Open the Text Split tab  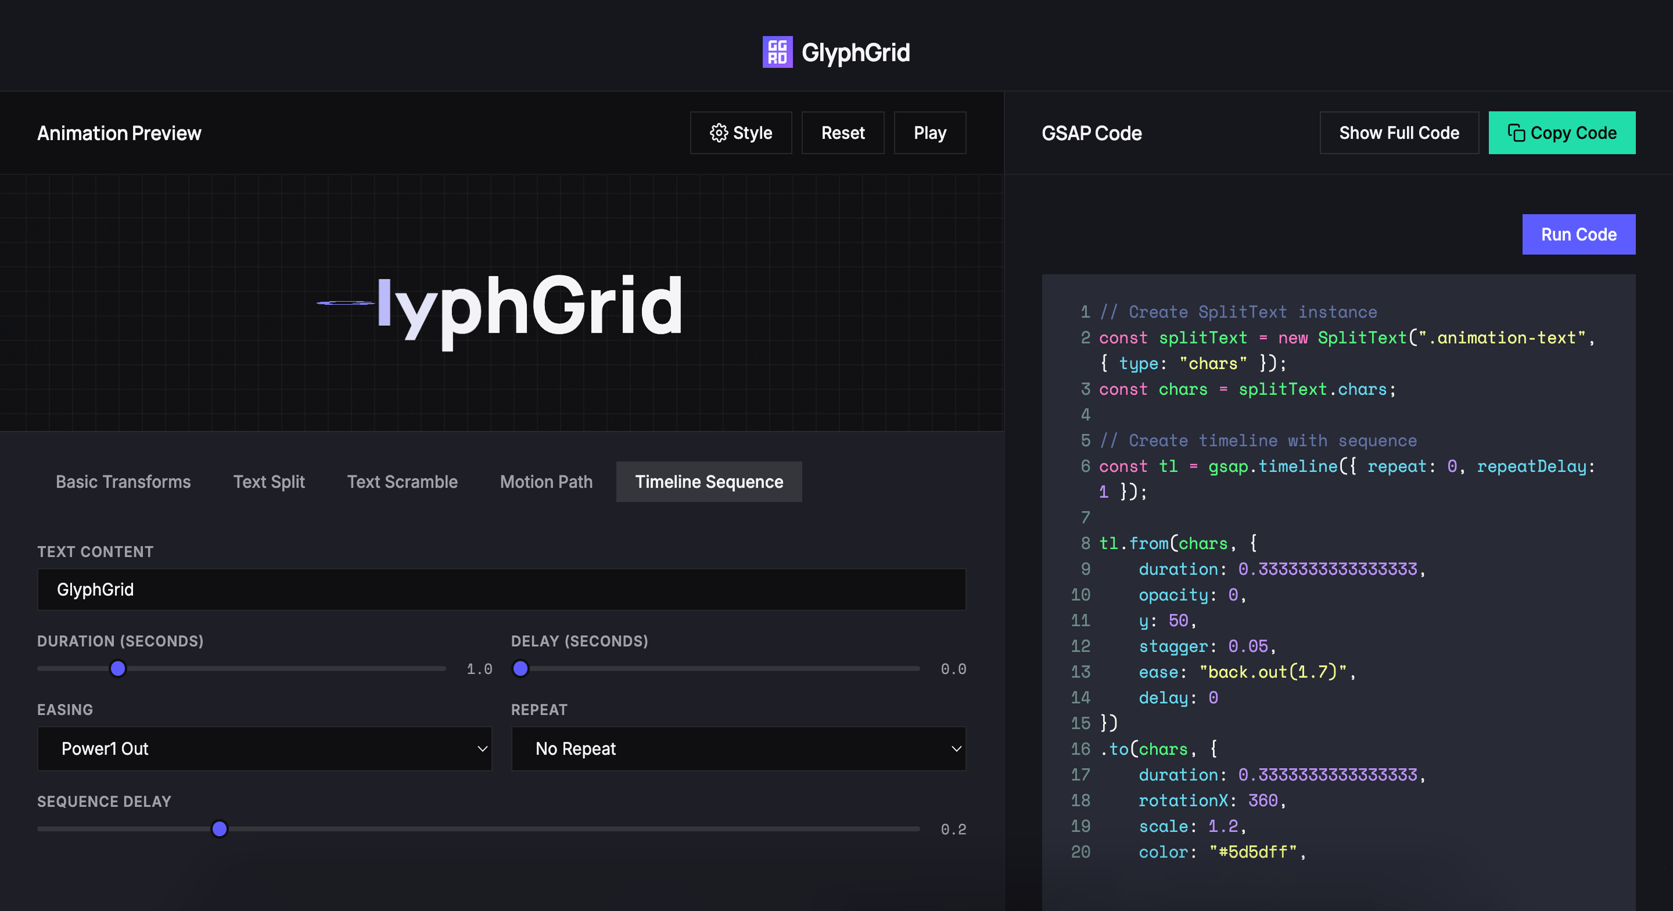point(269,482)
